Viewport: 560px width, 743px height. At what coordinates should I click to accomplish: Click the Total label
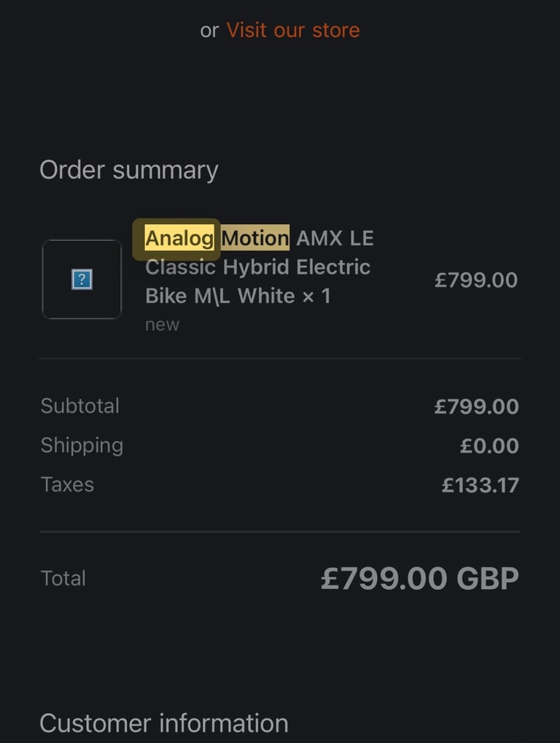63,578
